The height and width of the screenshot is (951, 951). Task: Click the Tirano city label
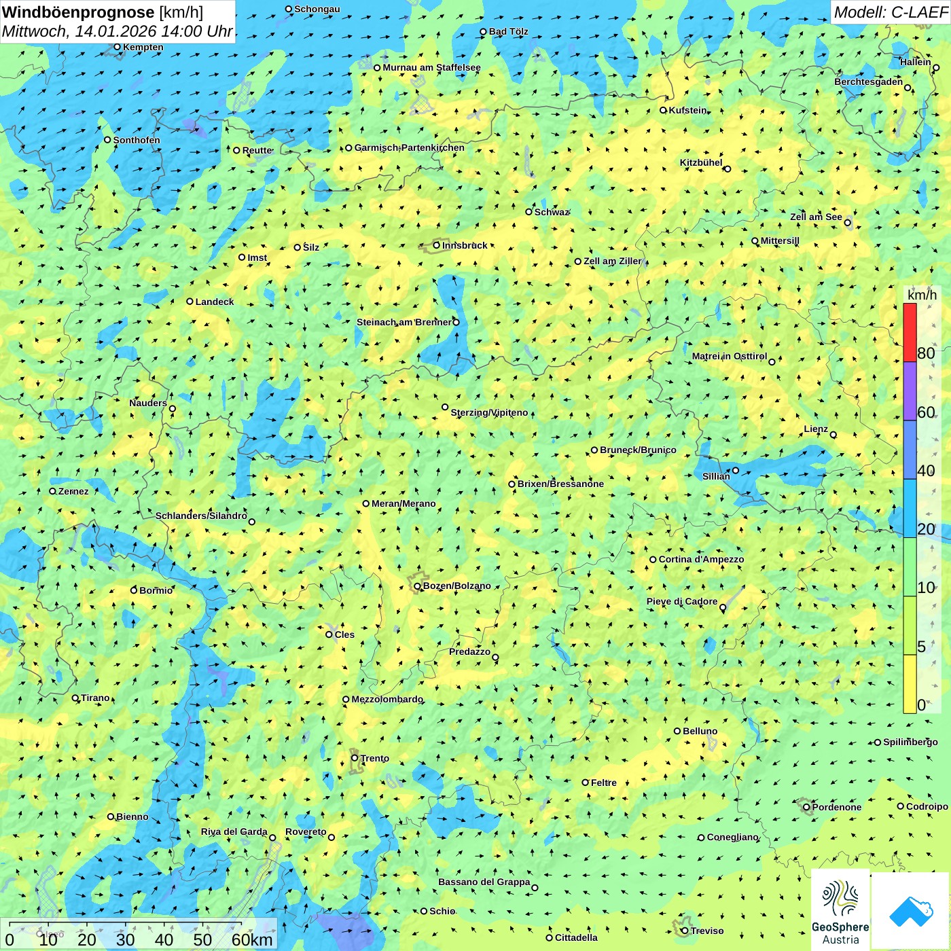coord(95,698)
